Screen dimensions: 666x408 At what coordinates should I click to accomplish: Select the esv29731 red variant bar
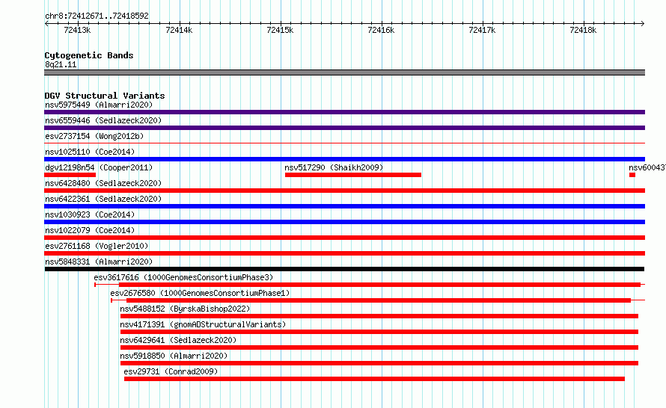click(374, 379)
